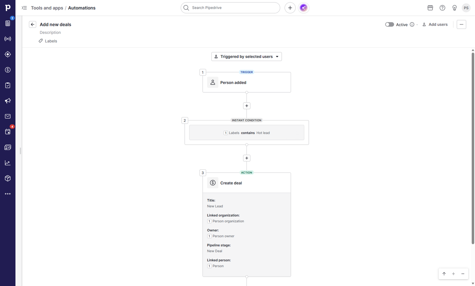Click the zoom in plus control
The image size is (475, 286).
(x=453, y=274)
